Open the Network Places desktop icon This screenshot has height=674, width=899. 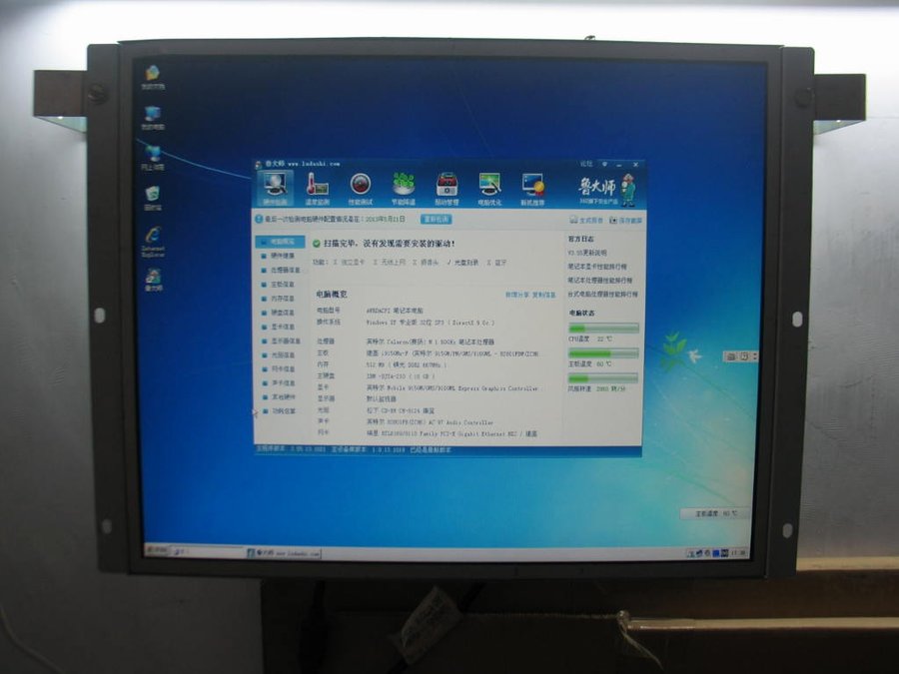coord(153,158)
